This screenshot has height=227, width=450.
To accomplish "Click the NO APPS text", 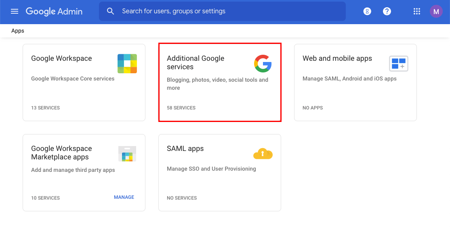I will (313, 108).
